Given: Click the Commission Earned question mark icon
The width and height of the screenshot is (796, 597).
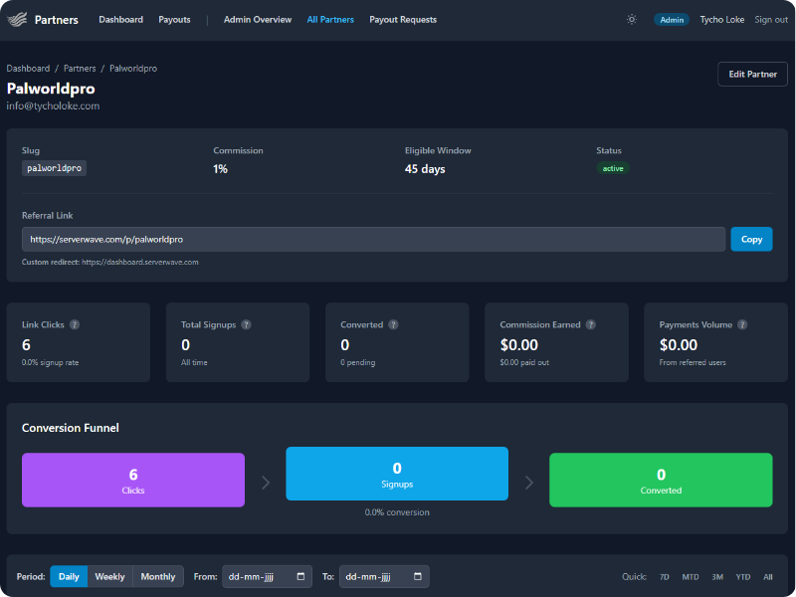Looking at the screenshot, I should point(591,324).
